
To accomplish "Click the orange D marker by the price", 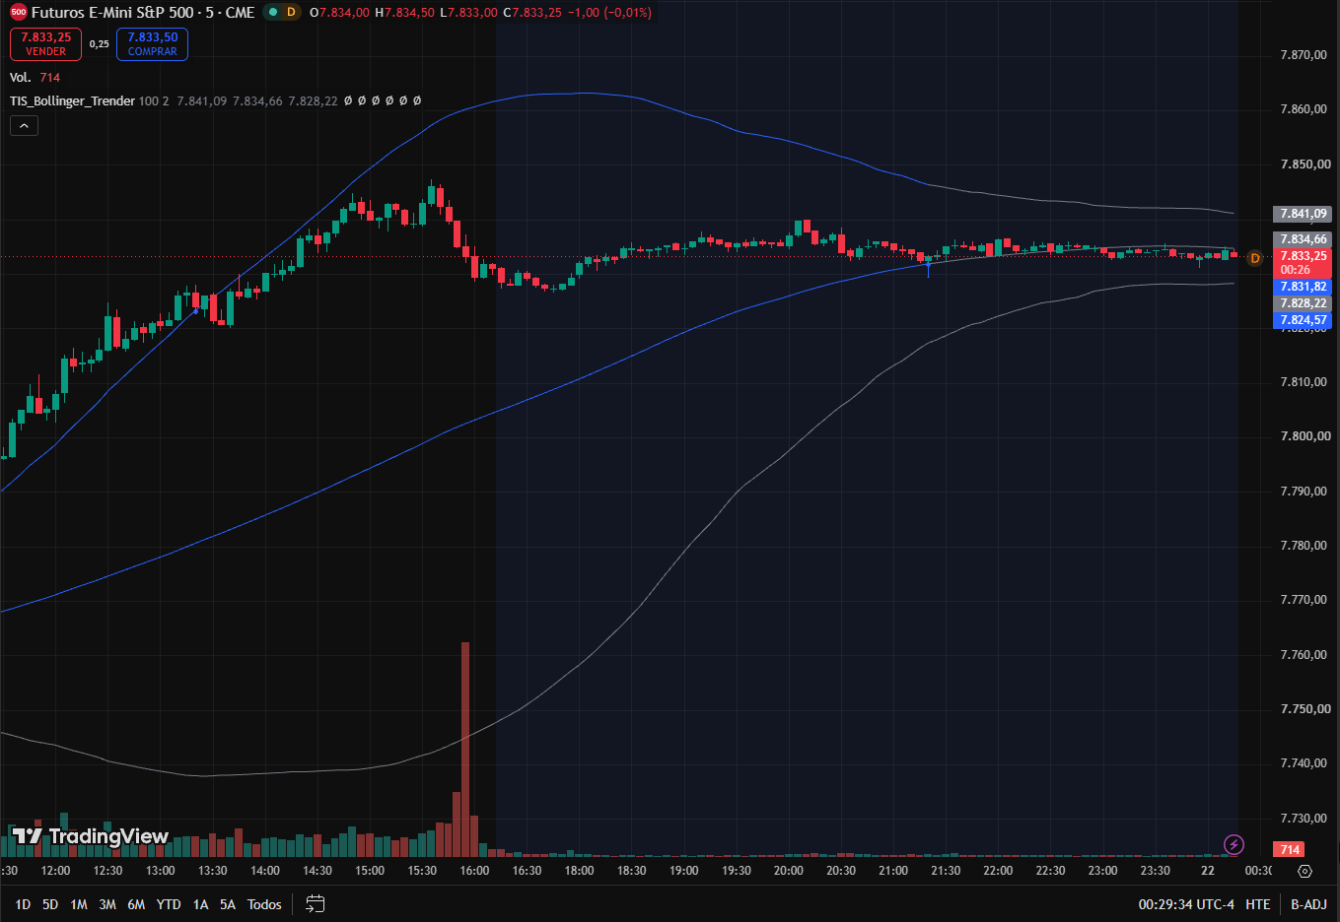I will point(1254,258).
